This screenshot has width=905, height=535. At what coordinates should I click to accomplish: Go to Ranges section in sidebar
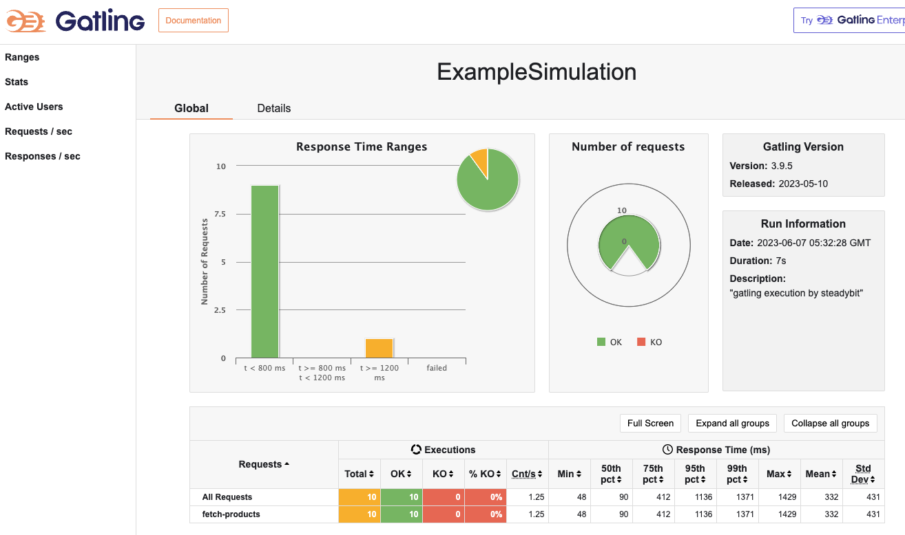tap(22, 57)
